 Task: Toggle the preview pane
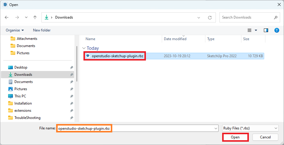(266, 30)
